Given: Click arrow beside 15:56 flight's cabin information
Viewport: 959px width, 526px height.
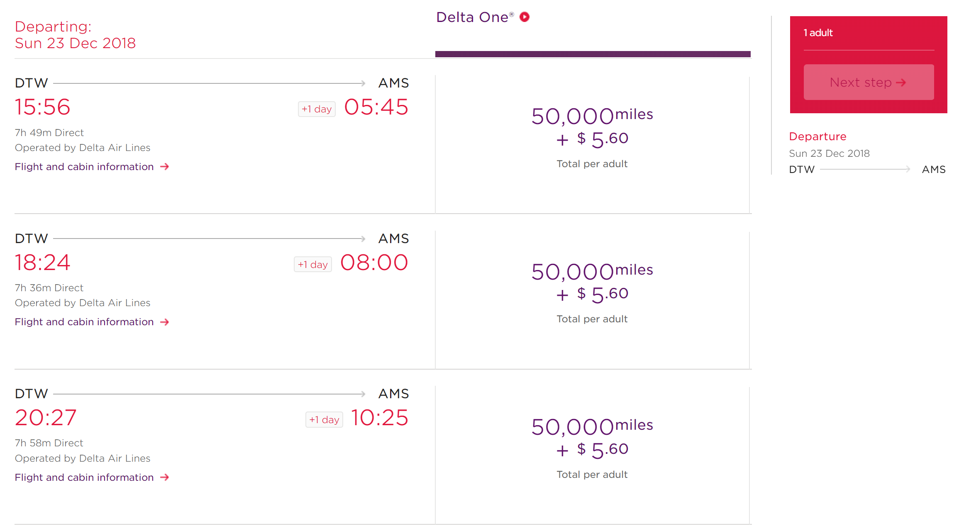Looking at the screenshot, I should (x=165, y=167).
